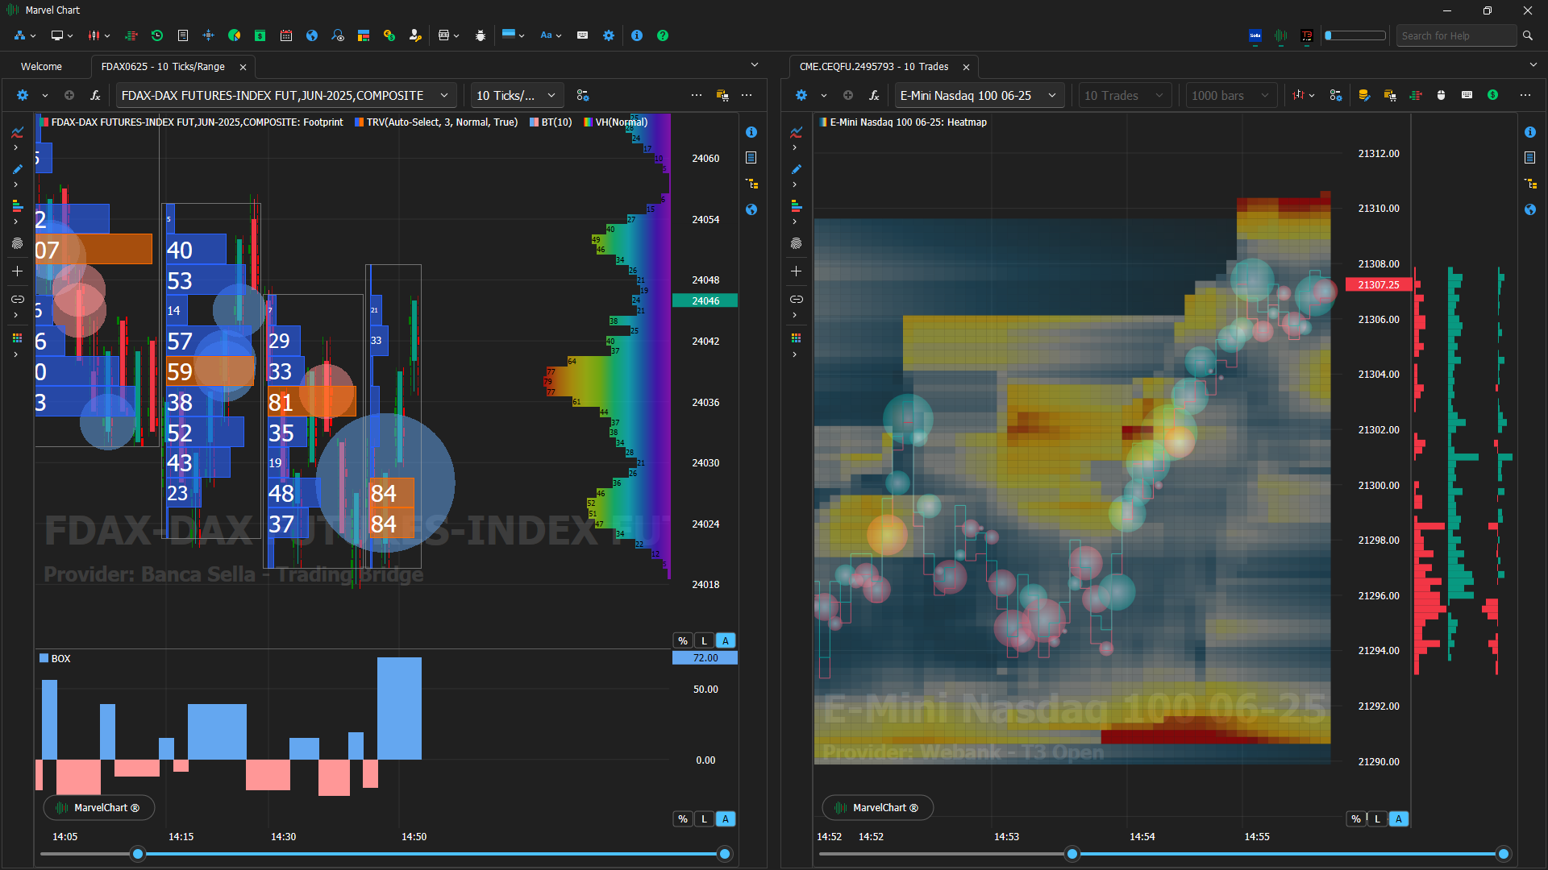Screen dimensions: 1548x870
Task: Open the calendar icon in main toolbar
Action: click(286, 35)
